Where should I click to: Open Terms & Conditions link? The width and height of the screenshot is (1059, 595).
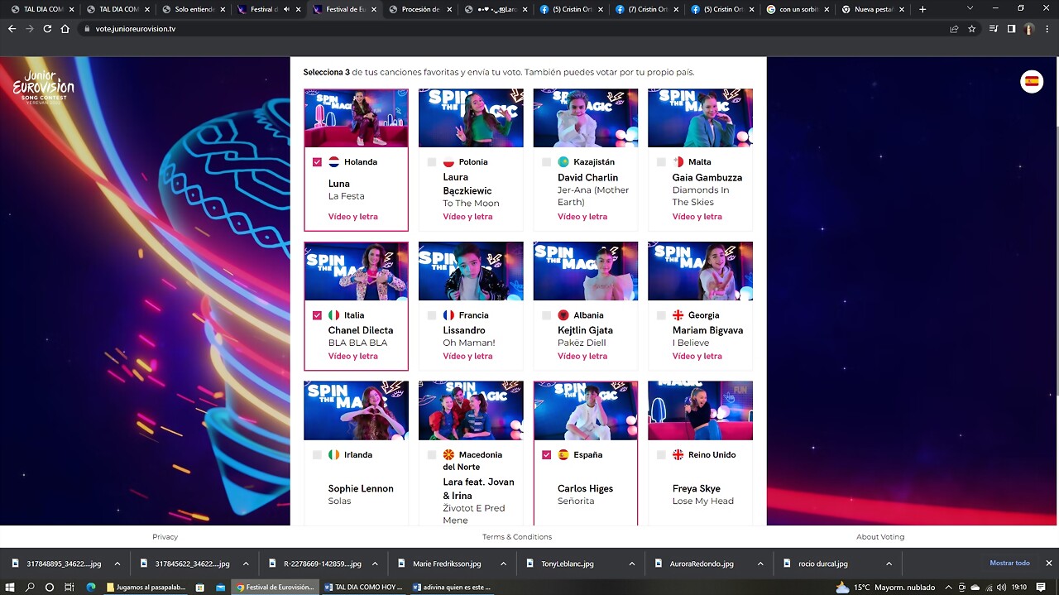coord(517,537)
